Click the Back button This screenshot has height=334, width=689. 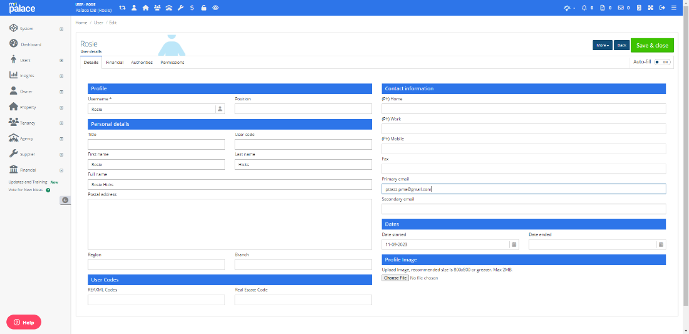click(x=622, y=45)
